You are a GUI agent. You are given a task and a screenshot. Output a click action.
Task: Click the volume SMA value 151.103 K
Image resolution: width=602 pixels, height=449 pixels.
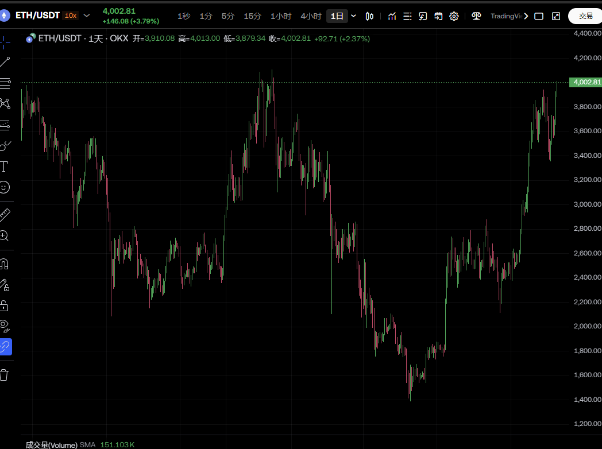(118, 445)
